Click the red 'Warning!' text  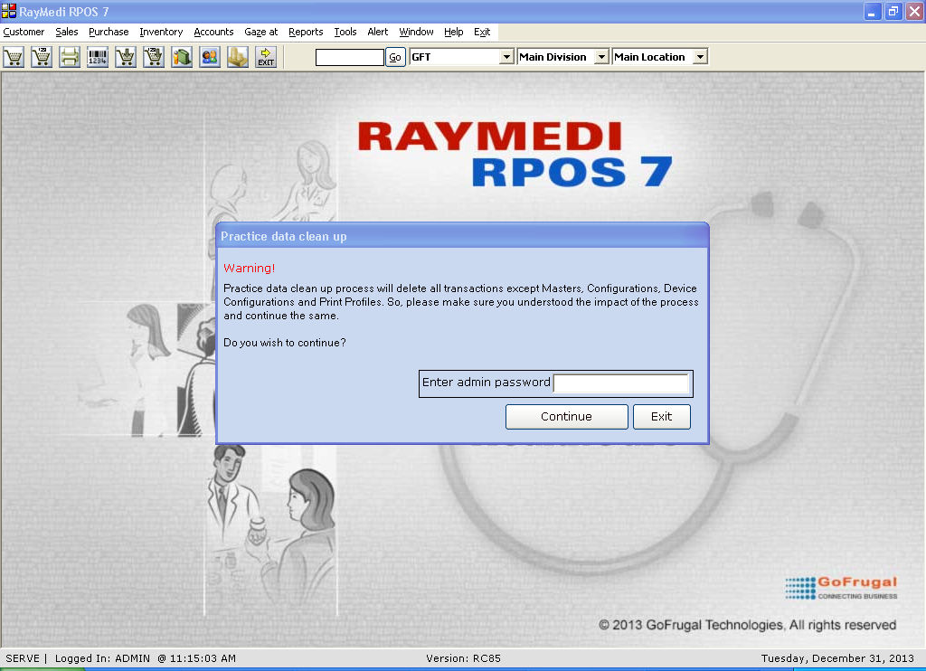pyautogui.click(x=250, y=269)
